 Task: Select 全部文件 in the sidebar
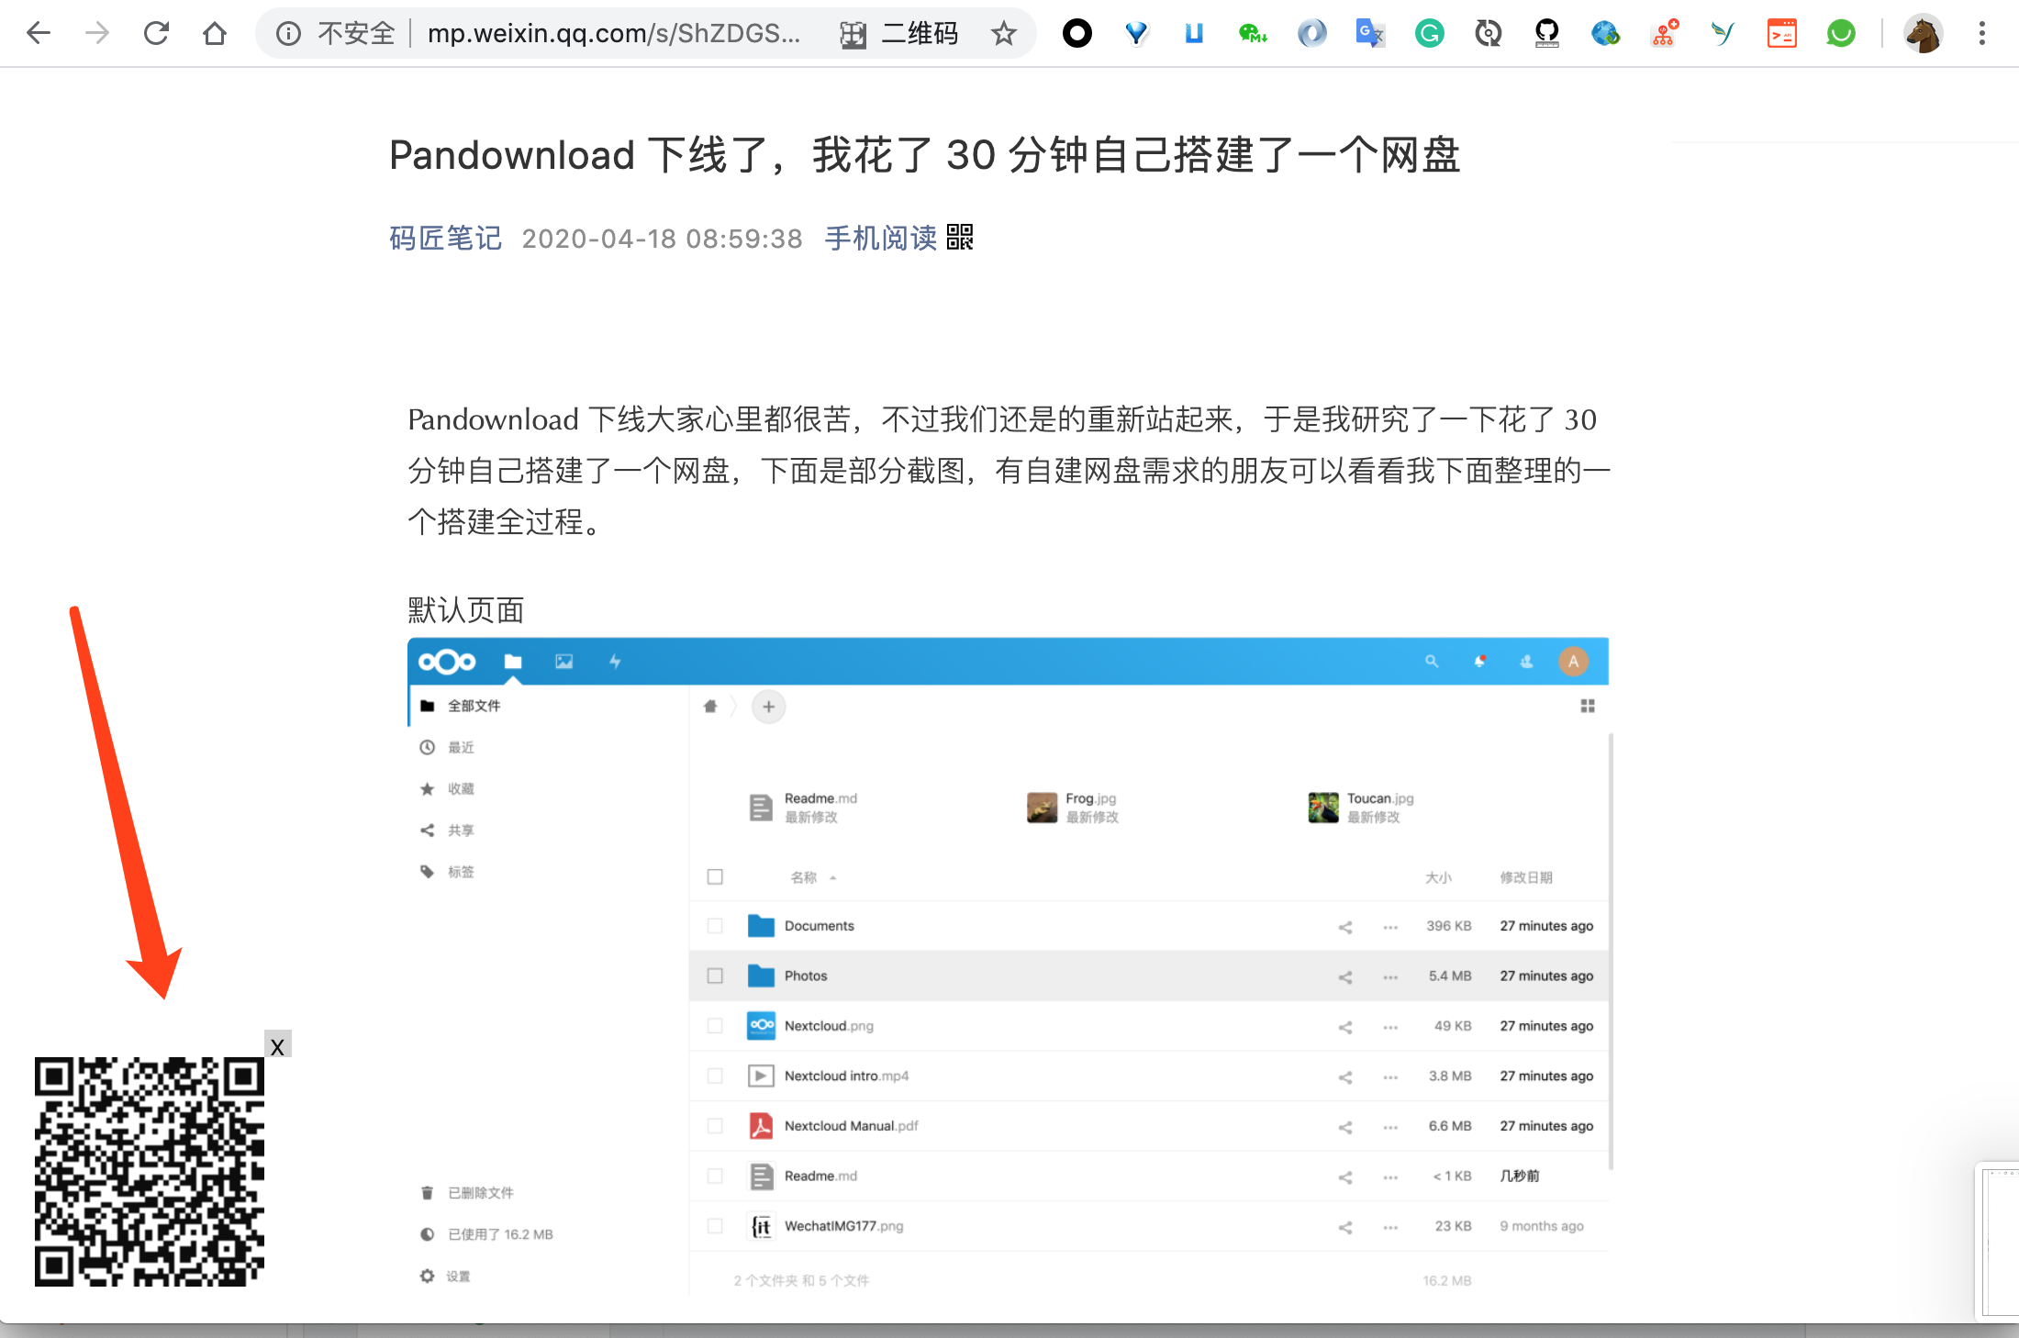(549, 706)
